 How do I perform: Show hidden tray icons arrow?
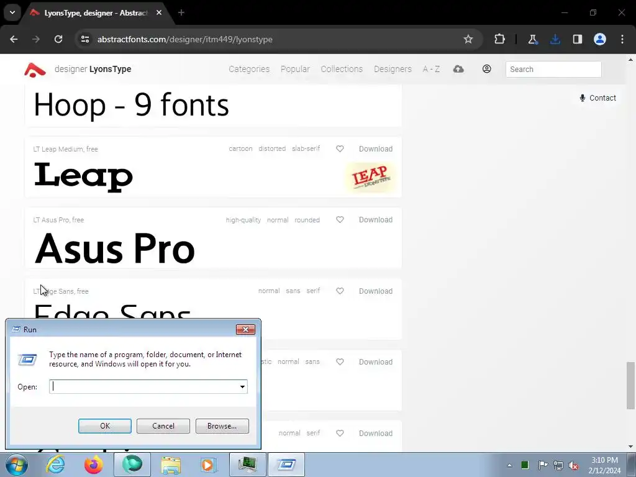click(x=509, y=465)
